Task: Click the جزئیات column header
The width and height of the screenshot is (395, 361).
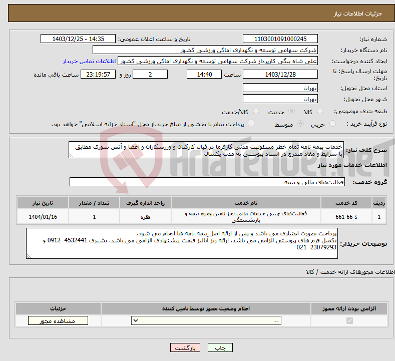Action: pyautogui.click(x=58, y=308)
